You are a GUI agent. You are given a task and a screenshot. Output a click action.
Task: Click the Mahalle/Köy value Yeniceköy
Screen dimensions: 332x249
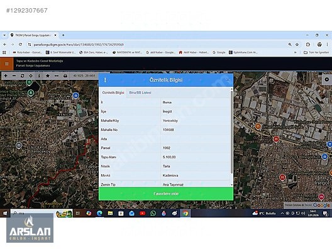[x=170, y=121]
